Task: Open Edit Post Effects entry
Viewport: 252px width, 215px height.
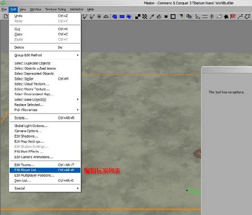Action: pos(45,151)
